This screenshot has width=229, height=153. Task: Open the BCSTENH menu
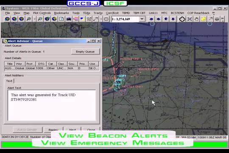177,13
